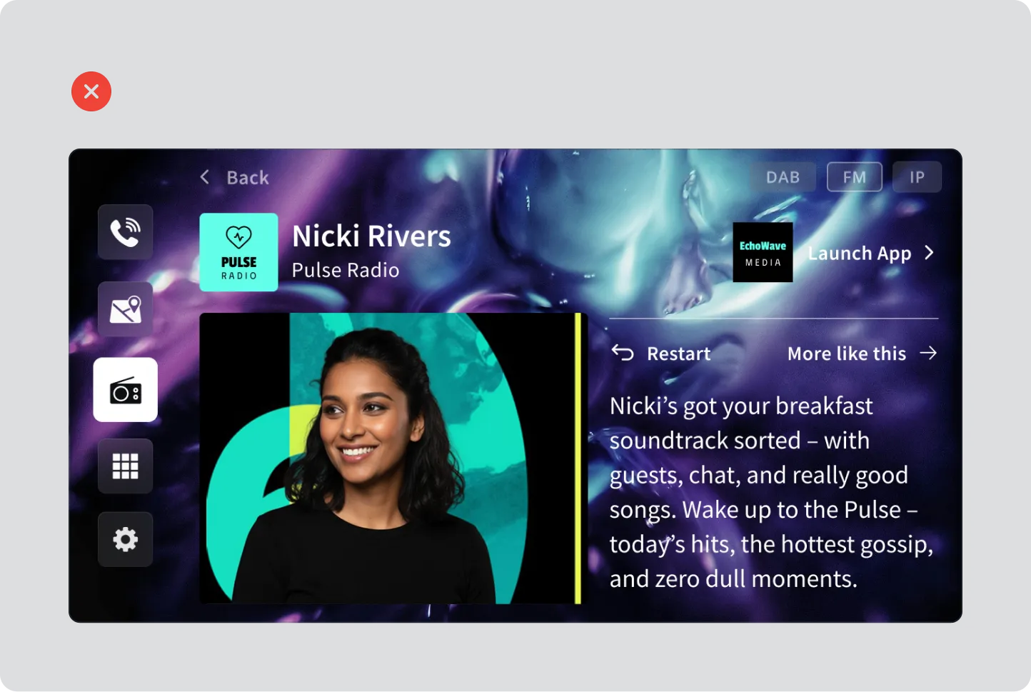Click the Back chevron arrow
Viewport: 1031px width, 692px height.
click(x=205, y=176)
